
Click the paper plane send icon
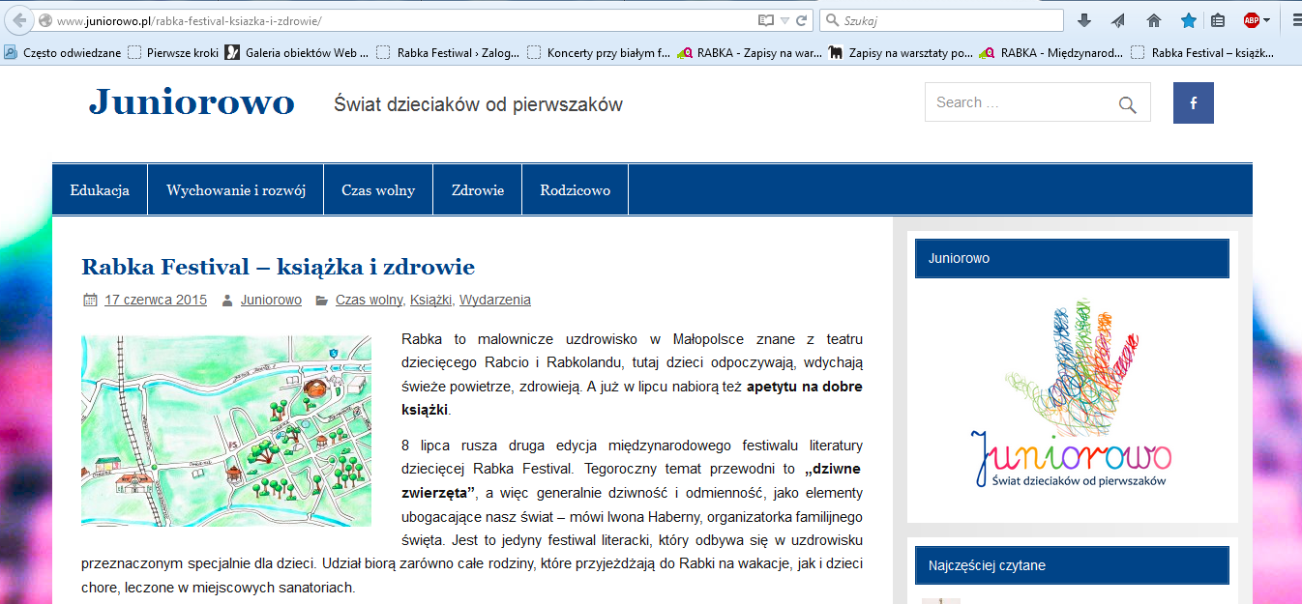[1118, 20]
